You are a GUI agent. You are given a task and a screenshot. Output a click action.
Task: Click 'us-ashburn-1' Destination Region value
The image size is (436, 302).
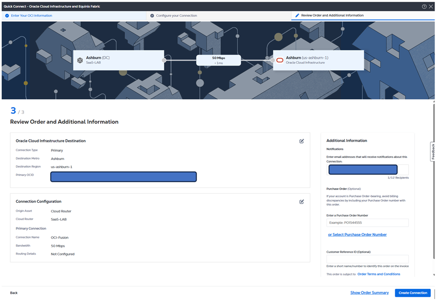coord(62,167)
